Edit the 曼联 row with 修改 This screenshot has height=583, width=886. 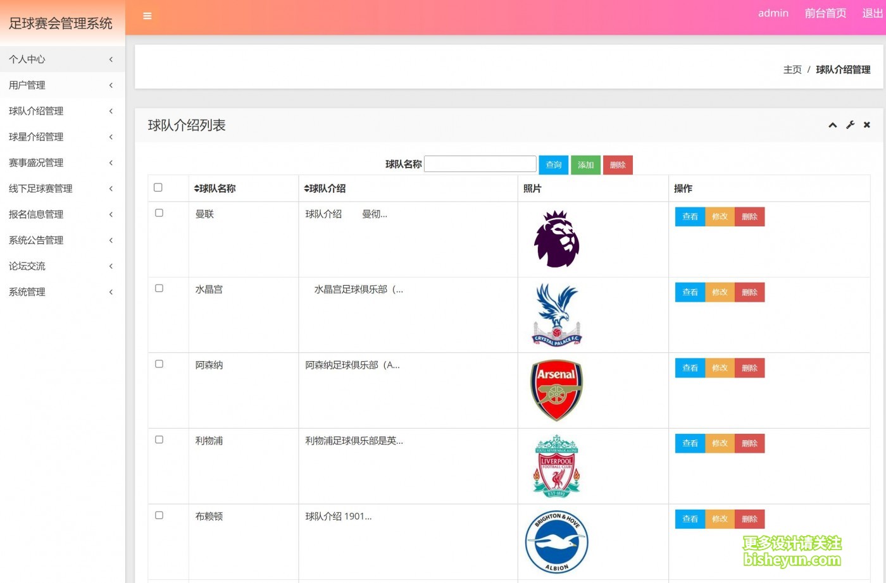tap(720, 216)
